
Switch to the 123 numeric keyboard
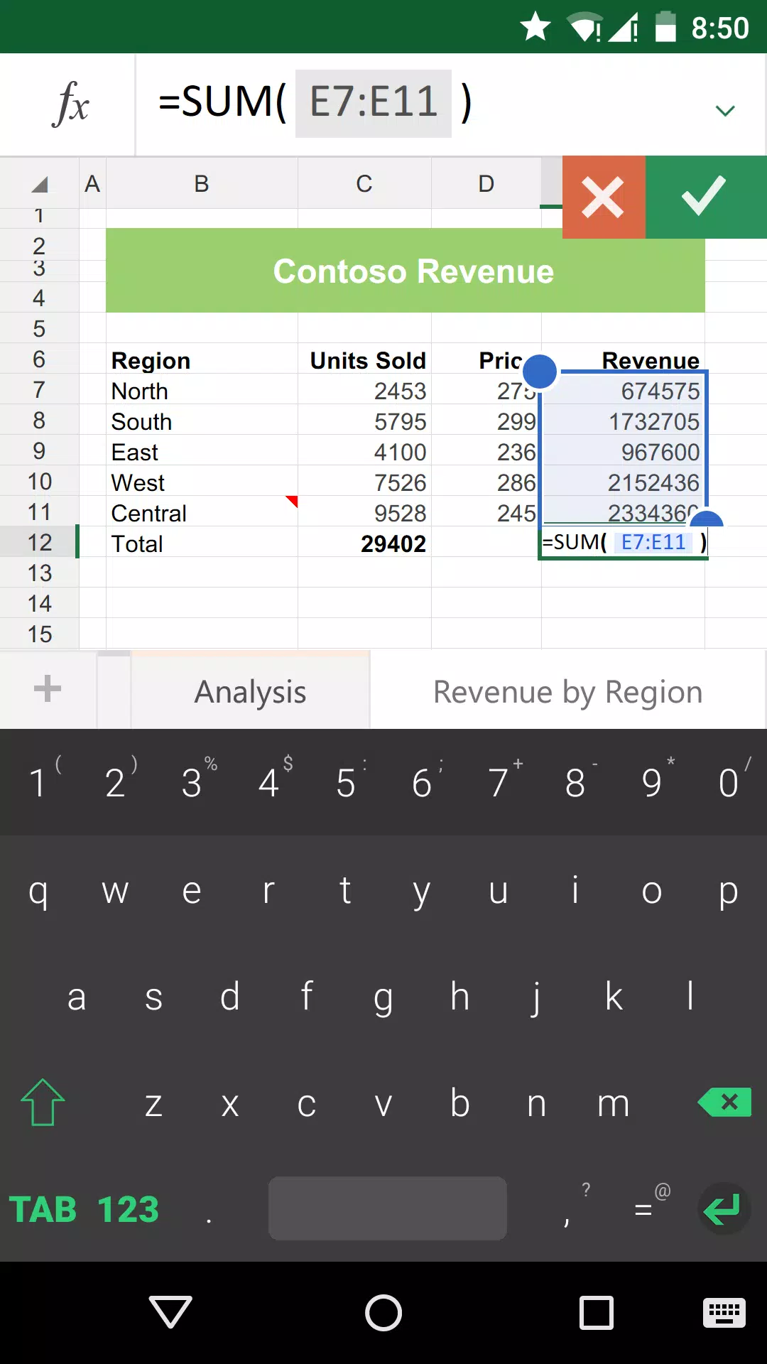(x=128, y=1209)
